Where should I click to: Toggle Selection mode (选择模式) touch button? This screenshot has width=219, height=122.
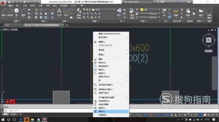click(209, 13)
